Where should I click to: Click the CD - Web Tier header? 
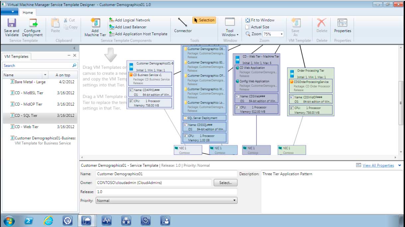(x=257, y=59)
